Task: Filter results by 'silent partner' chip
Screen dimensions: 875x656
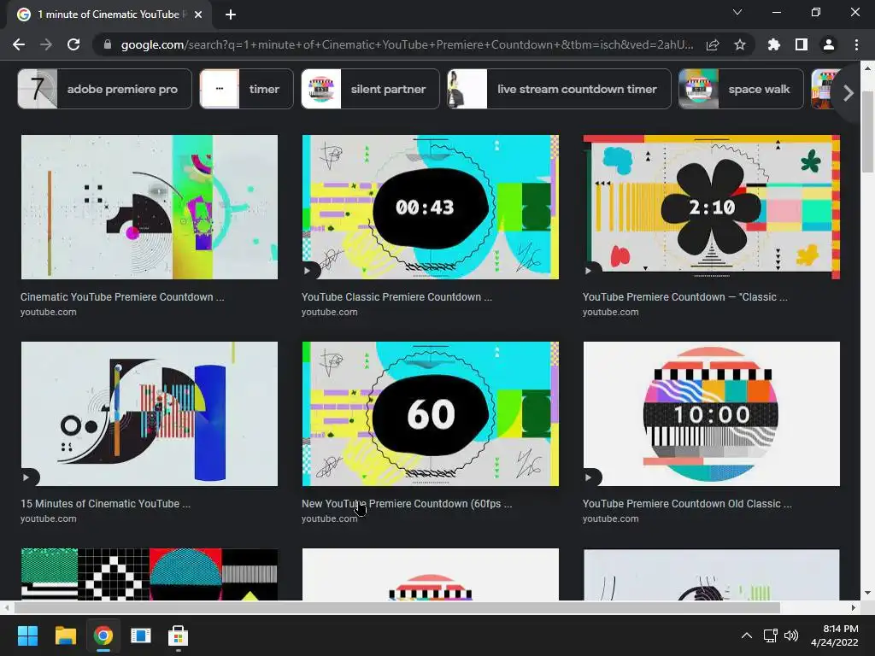Action: pyautogui.click(x=370, y=89)
